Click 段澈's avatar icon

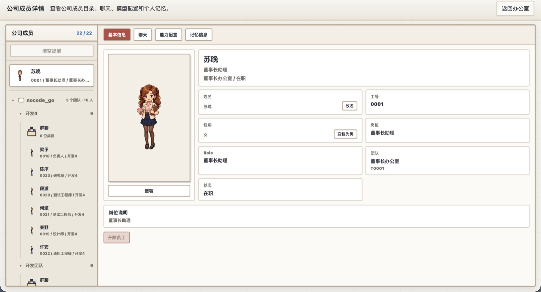tap(32, 192)
